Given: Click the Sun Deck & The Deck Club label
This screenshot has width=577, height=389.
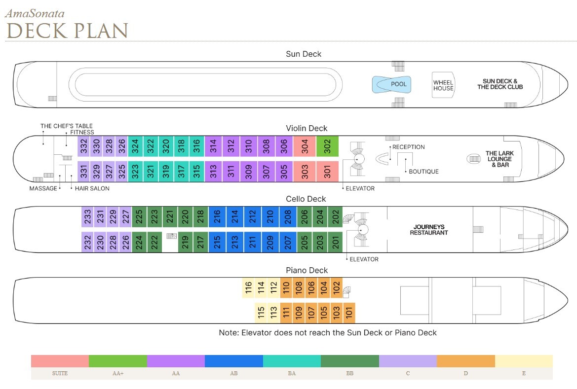Looking at the screenshot, I should click(500, 84).
